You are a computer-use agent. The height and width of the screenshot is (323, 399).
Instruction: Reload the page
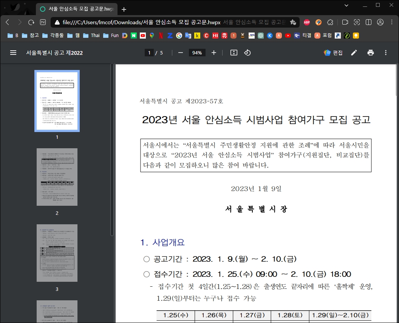pyautogui.click(x=31, y=22)
